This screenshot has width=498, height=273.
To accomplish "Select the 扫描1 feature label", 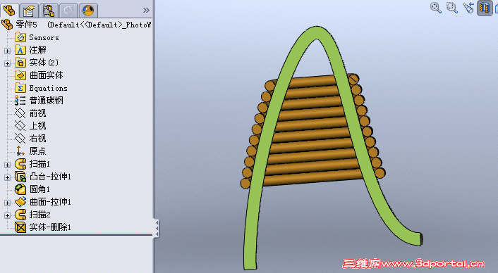I will [x=40, y=164].
